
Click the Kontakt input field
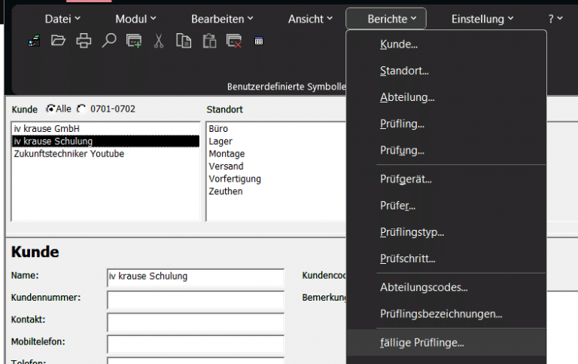tap(196, 322)
